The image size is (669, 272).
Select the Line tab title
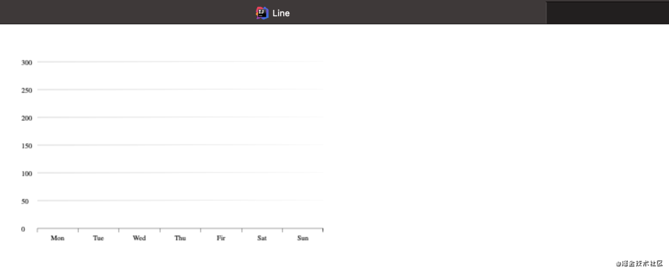[281, 13]
